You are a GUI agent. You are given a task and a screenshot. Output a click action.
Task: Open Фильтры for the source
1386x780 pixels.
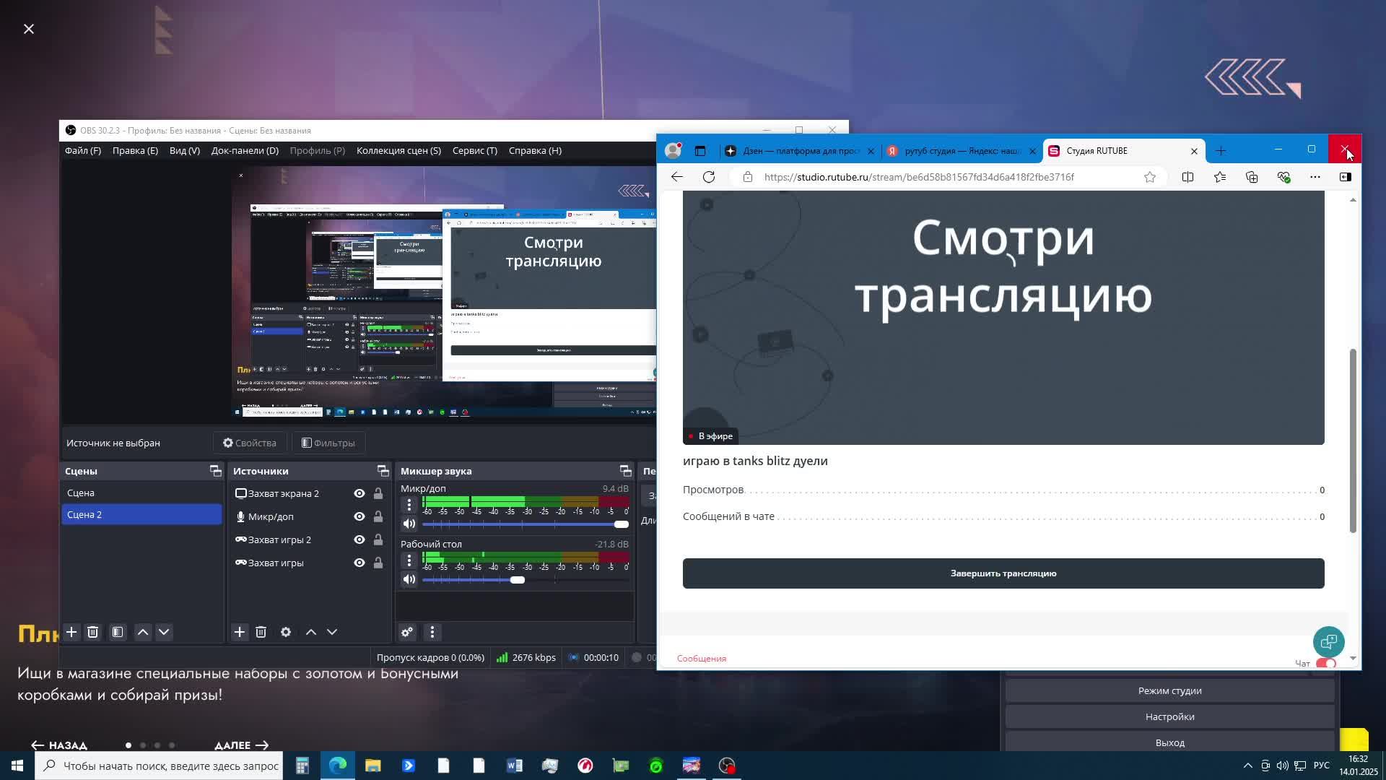pyautogui.click(x=328, y=443)
